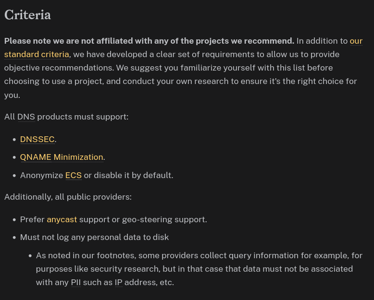374x300 pixels.
Task: Open the DNSSEC link
Action: [37, 139]
